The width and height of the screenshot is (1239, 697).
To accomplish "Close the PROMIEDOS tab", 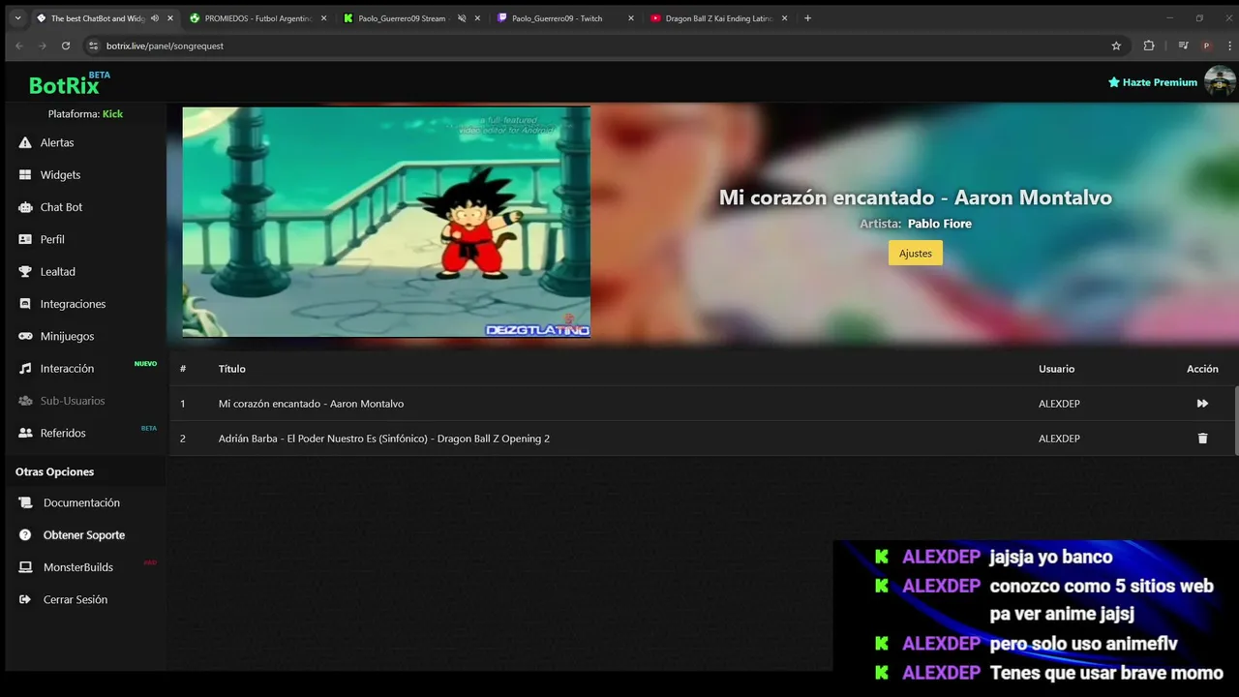I will point(323,18).
